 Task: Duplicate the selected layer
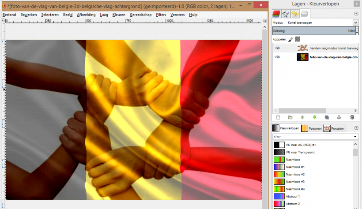[327, 117]
